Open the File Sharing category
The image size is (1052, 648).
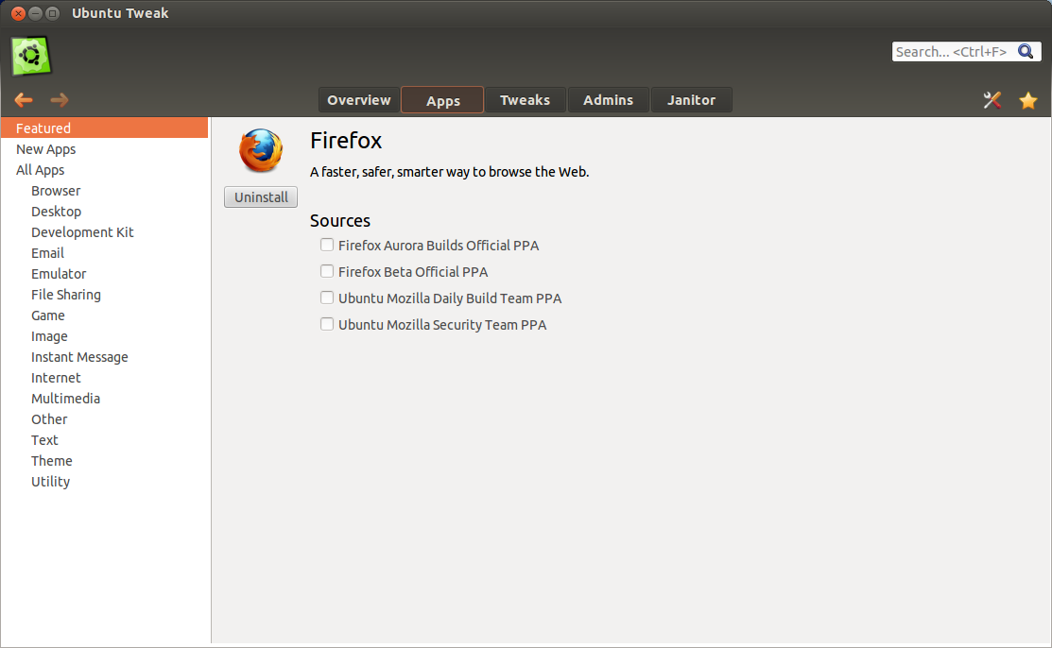[x=105, y=295]
